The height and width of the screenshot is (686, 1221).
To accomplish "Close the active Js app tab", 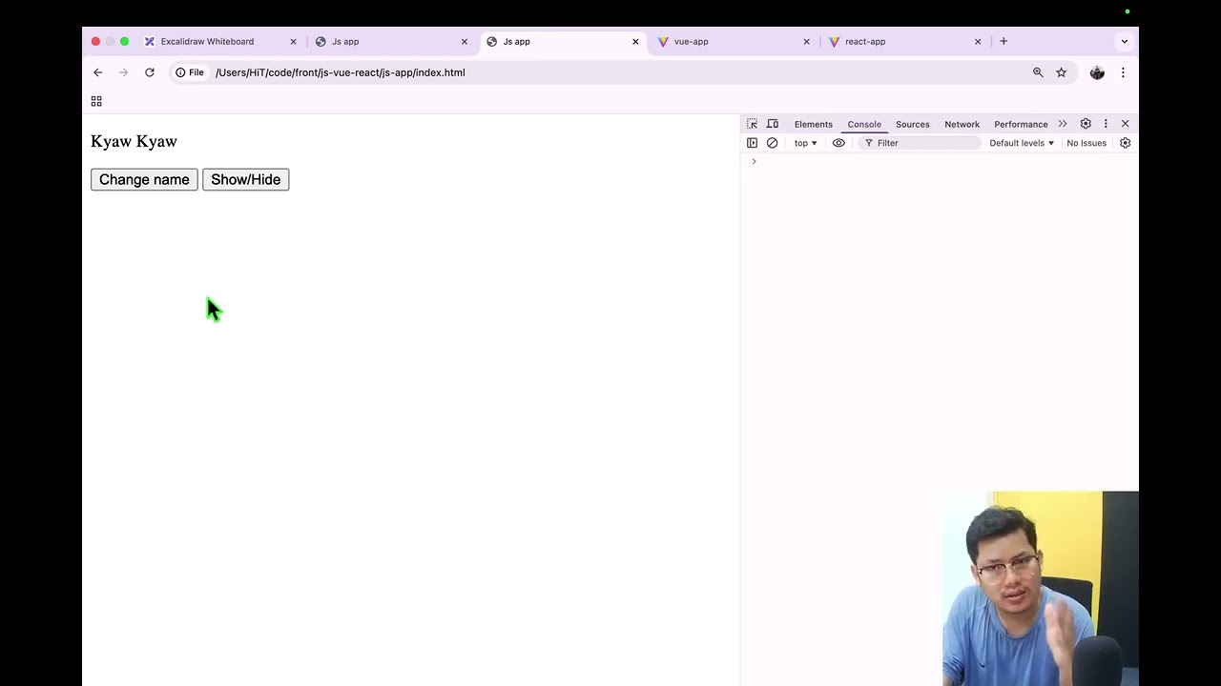I will click(x=635, y=41).
